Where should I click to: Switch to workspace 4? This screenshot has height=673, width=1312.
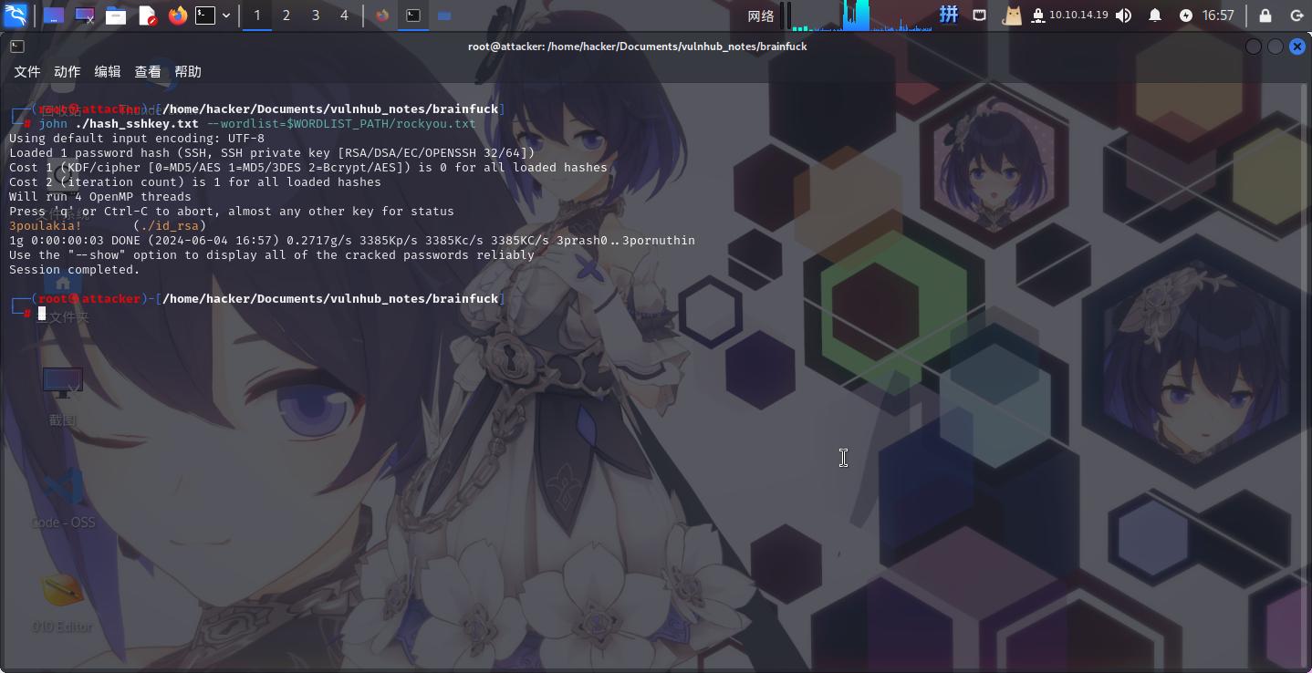[344, 16]
